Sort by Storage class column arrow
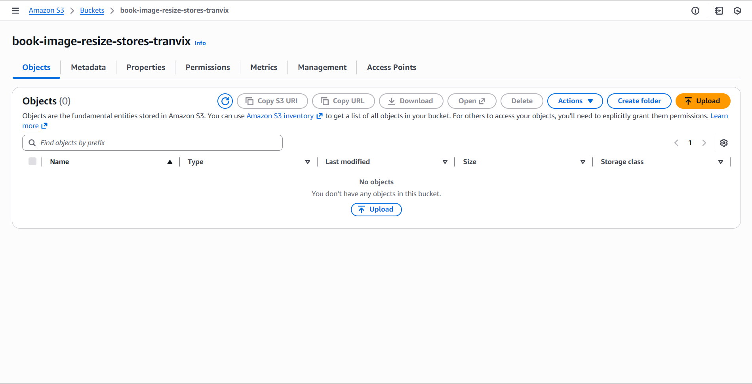Screen dimensions: 752x384 (x=721, y=162)
